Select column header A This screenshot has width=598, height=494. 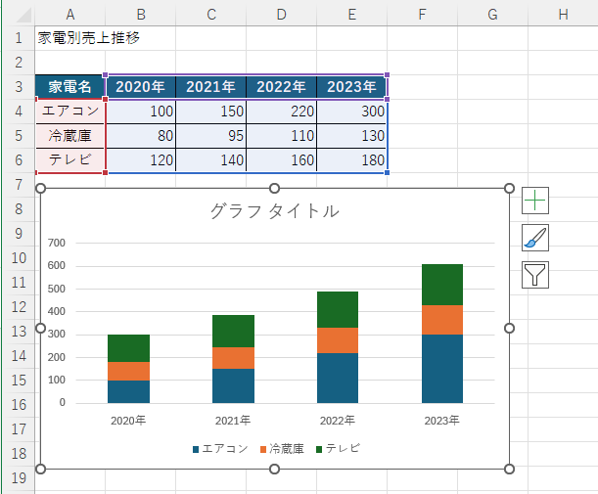pyautogui.click(x=69, y=14)
